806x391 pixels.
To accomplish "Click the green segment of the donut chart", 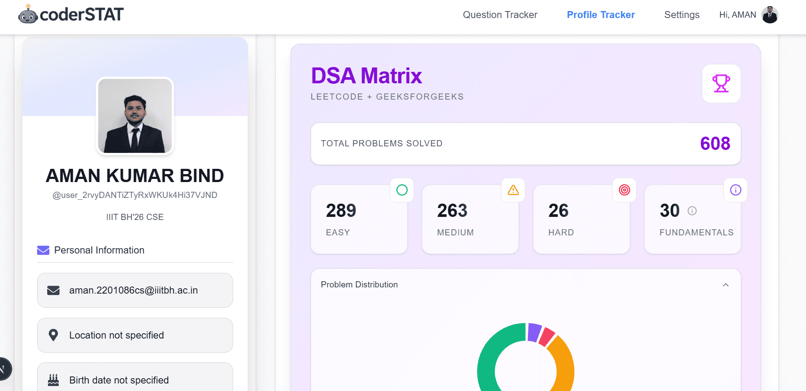I will [x=488, y=361].
